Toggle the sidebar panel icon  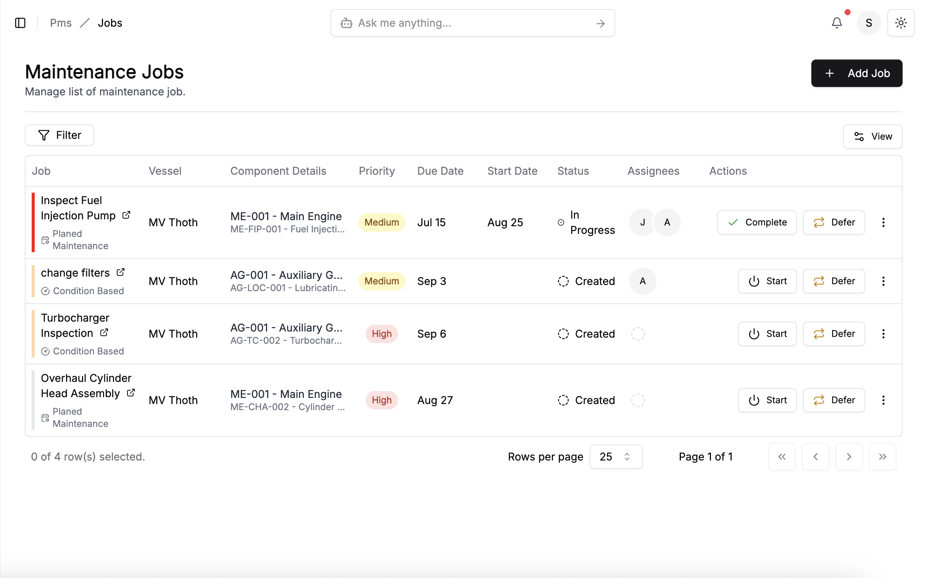click(20, 23)
